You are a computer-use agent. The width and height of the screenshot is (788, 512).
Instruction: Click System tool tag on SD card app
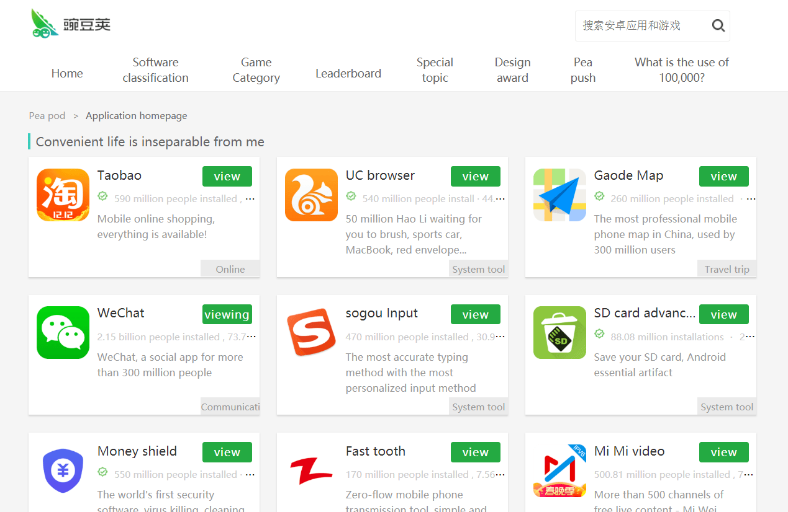[x=727, y=407]
